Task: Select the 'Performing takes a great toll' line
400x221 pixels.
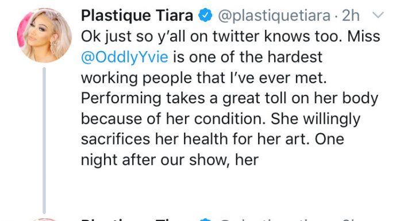Action: (229, 98)
